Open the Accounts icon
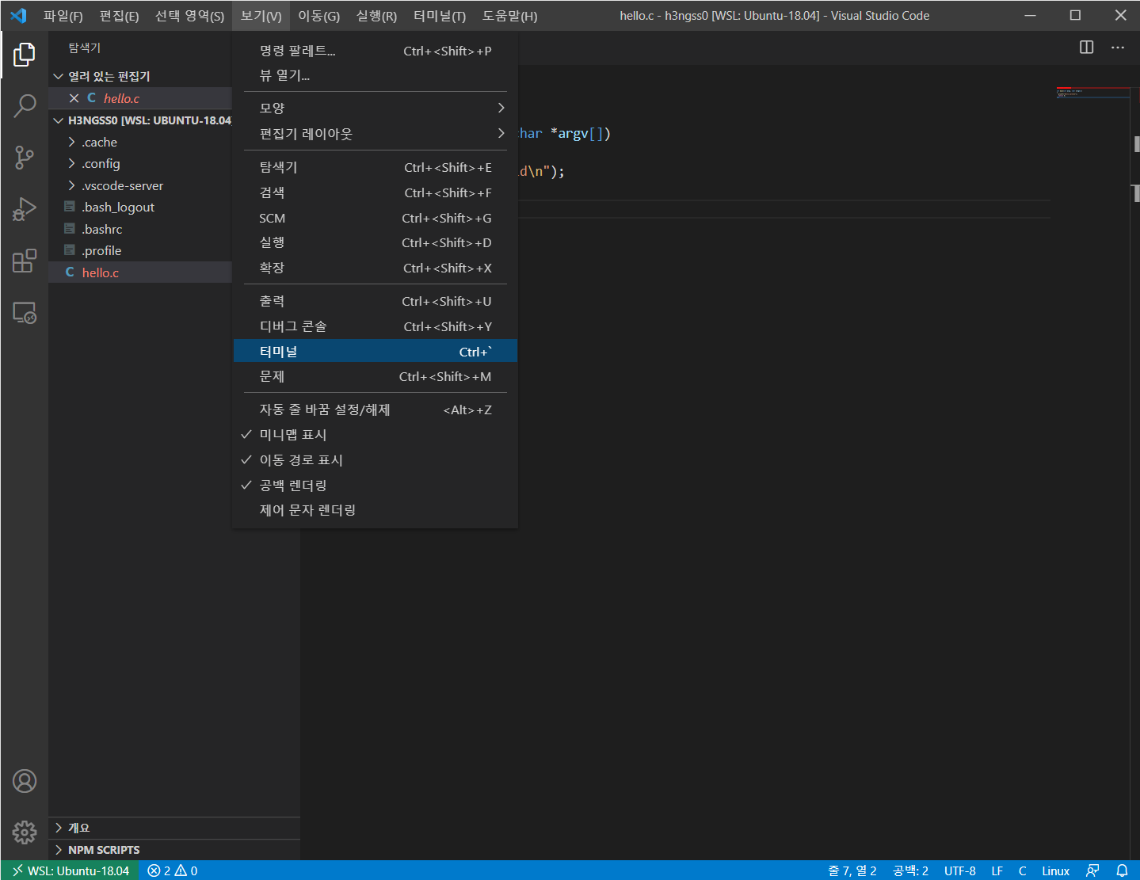The image size is (1140, 880). [x=25, y=781]
